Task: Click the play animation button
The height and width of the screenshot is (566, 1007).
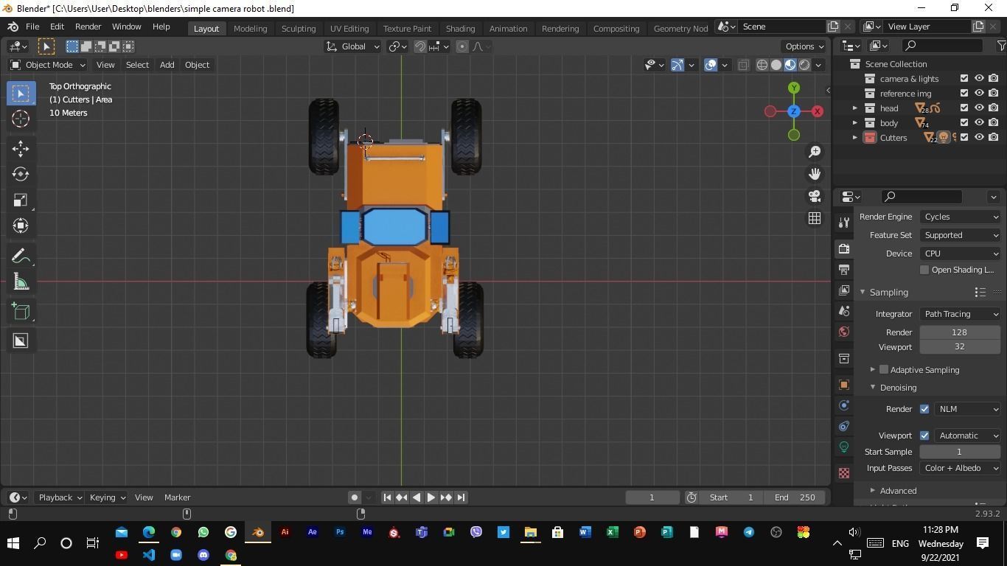Action: coord(431,497)
